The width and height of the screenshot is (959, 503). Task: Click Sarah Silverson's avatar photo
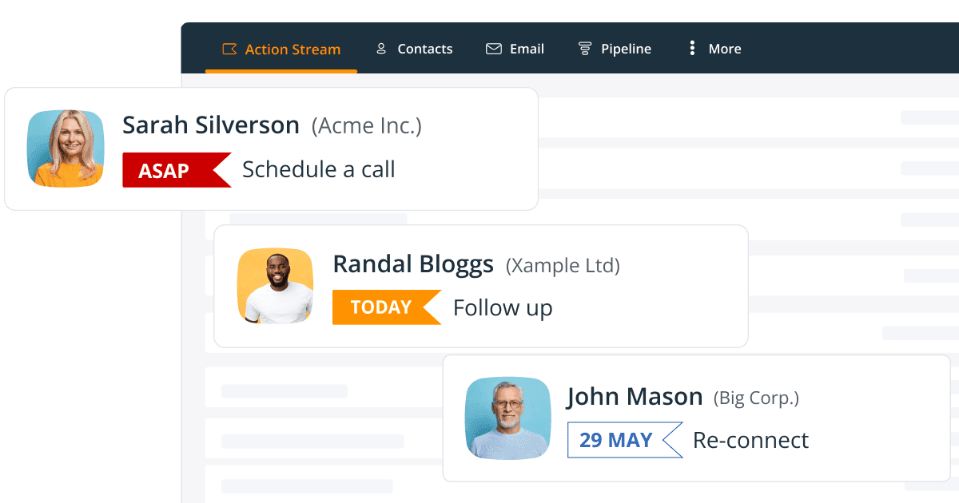coord(66,149)
